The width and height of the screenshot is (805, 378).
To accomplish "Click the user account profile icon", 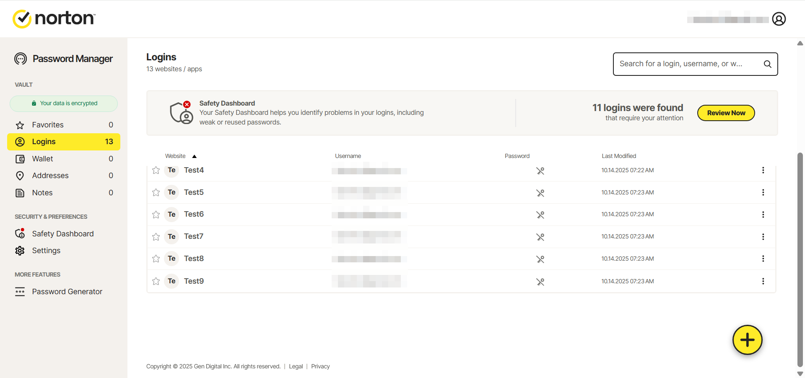I will click(x=779, y=19).
